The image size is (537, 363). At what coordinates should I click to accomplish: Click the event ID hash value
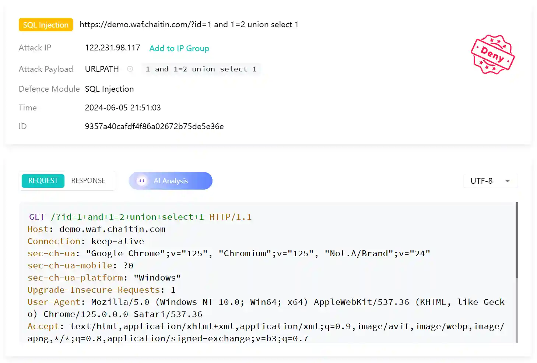[154, 126]
